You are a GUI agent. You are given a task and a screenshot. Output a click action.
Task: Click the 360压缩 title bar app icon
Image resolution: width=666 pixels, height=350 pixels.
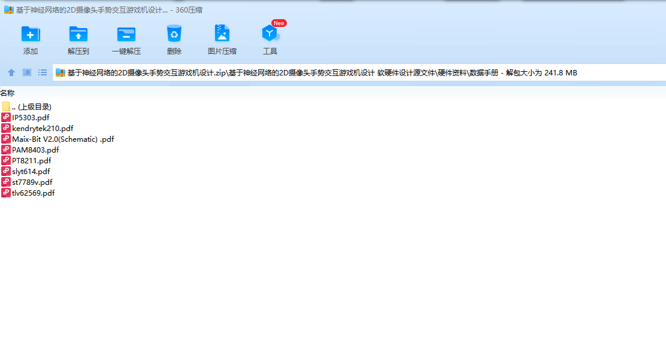[8, 10]
